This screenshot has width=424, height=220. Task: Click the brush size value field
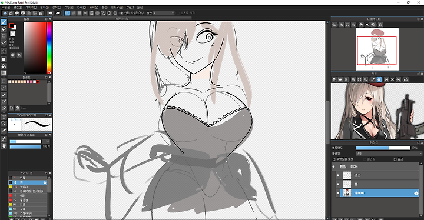[x=47, y=141]
